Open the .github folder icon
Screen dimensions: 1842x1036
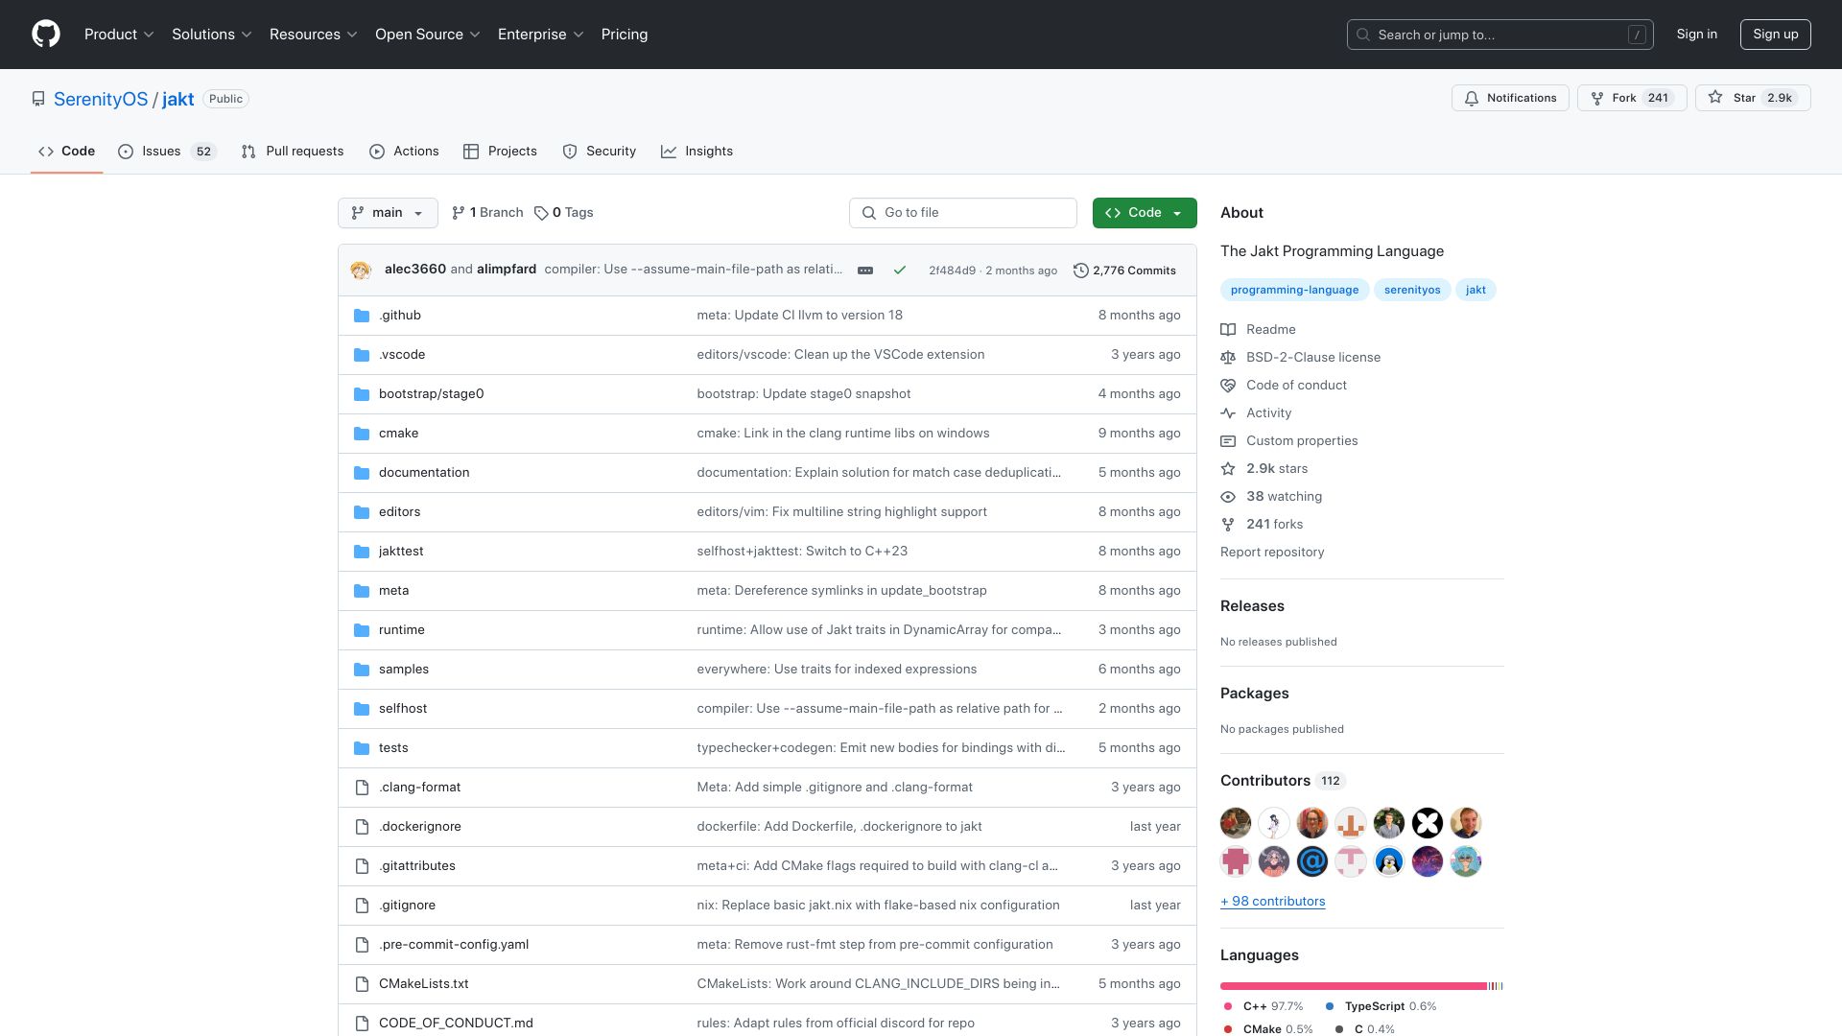click(x=362, y=316)
